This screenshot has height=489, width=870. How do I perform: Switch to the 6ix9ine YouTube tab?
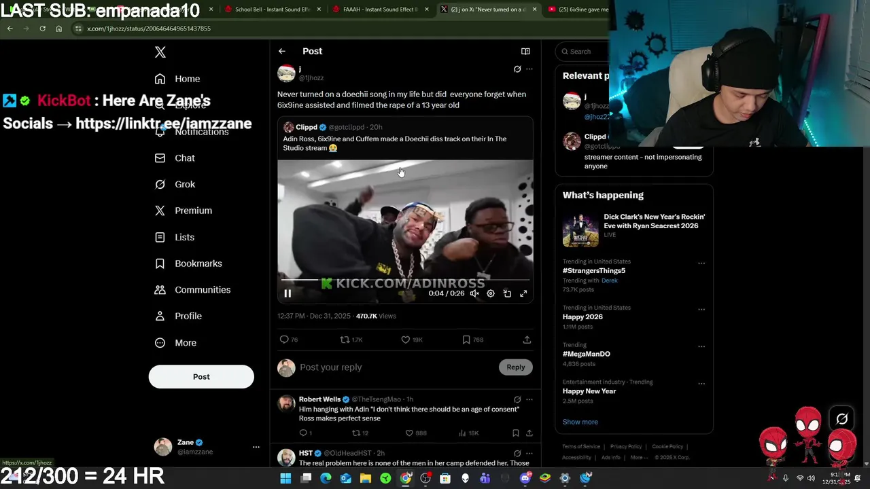[x=578, y=10]
